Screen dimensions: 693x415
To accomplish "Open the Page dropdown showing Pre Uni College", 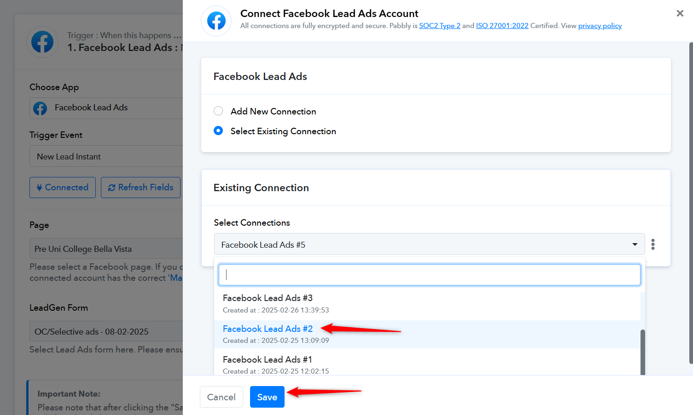I will click(106, 249).
